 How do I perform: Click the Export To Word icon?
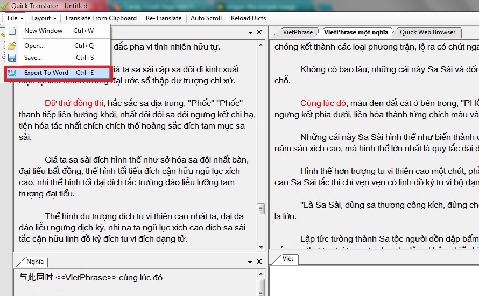[x=12, y=73]
